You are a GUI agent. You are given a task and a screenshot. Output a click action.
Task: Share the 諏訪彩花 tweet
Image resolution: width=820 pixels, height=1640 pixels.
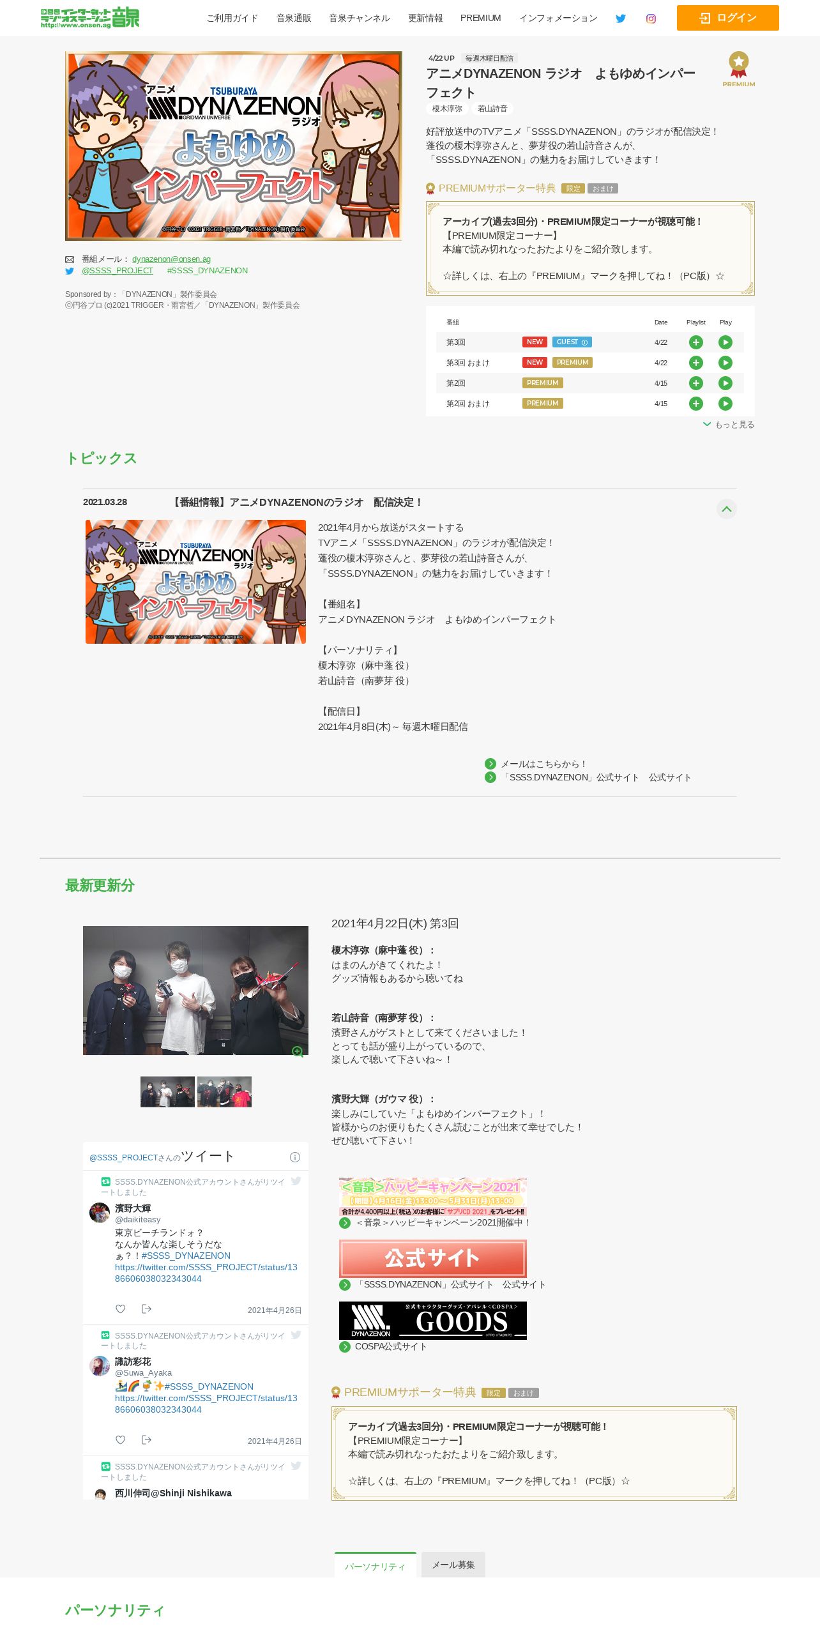[x=146, y=1439]
